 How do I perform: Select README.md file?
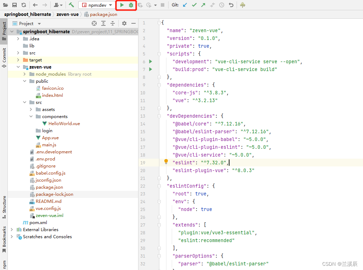pyautogui.click(x=49, y=201)
